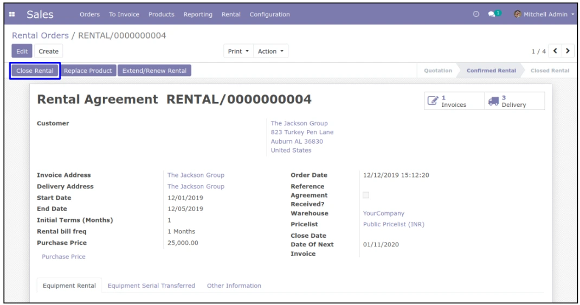Select the Closed Rental status stage
Viewport: 580px width, 305px height.
pyautogui.click(x=549, y=71)
